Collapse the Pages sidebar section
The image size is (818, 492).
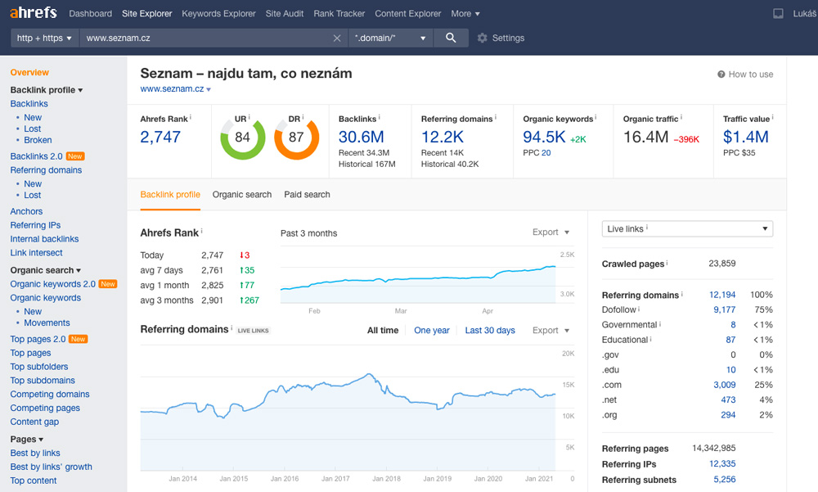[27, 440]
